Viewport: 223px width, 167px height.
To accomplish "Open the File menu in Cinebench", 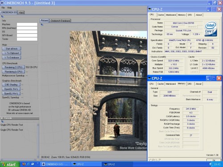I will pyautogui.click(x=3, y=8).
